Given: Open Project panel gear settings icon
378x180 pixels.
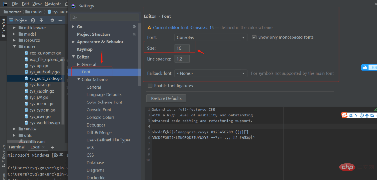Looking at the screenshot, I should click(x=52, y=20).
